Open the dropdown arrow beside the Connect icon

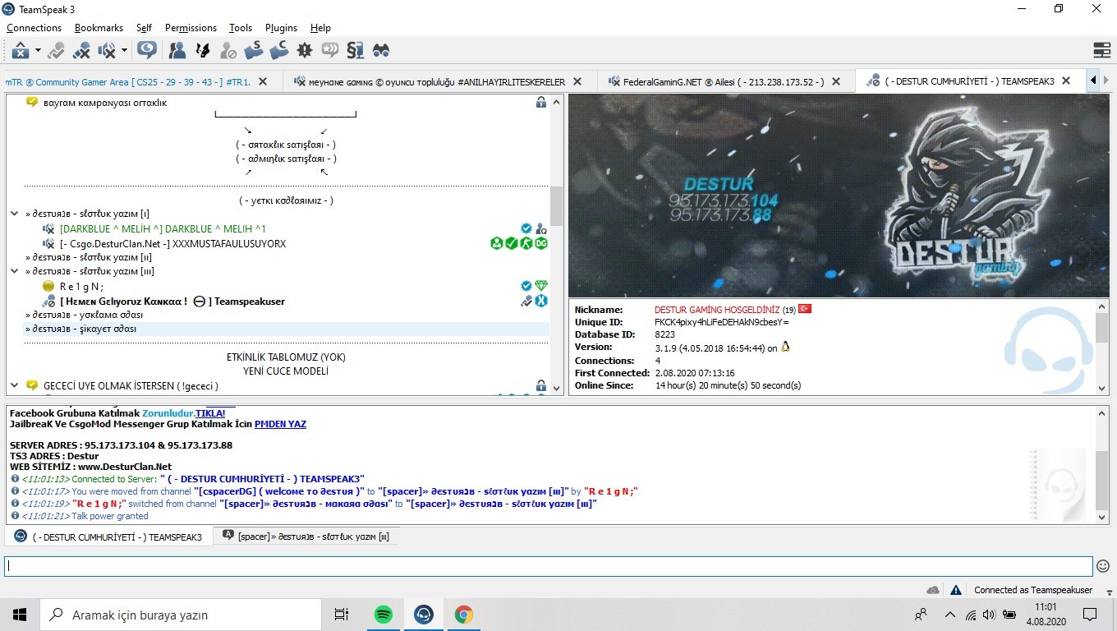pyautogui.click(x=37, y=50)
